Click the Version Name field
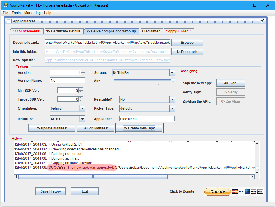The width and height of the screenshot is (276, 207). (67, 80)
